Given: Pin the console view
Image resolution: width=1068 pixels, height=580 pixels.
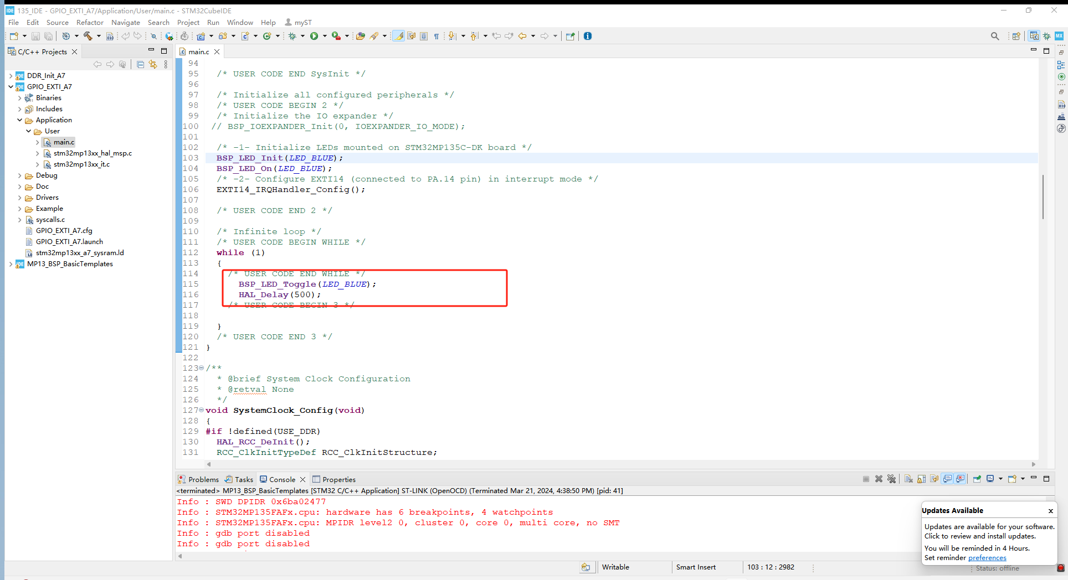Looking at the screenshot, I should pos(977,479).
